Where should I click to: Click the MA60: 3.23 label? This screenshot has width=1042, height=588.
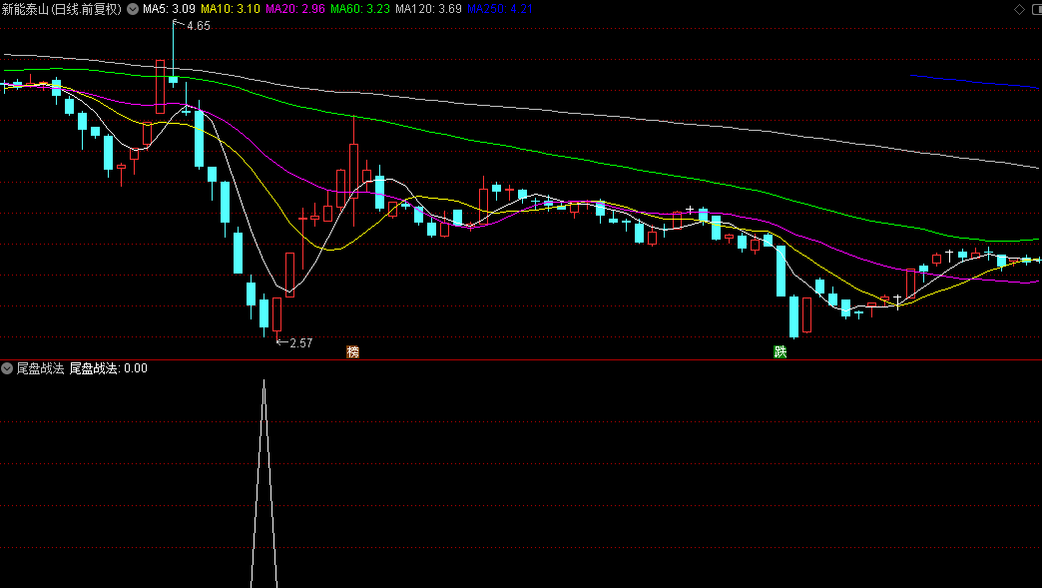click(x=360, y=9)
